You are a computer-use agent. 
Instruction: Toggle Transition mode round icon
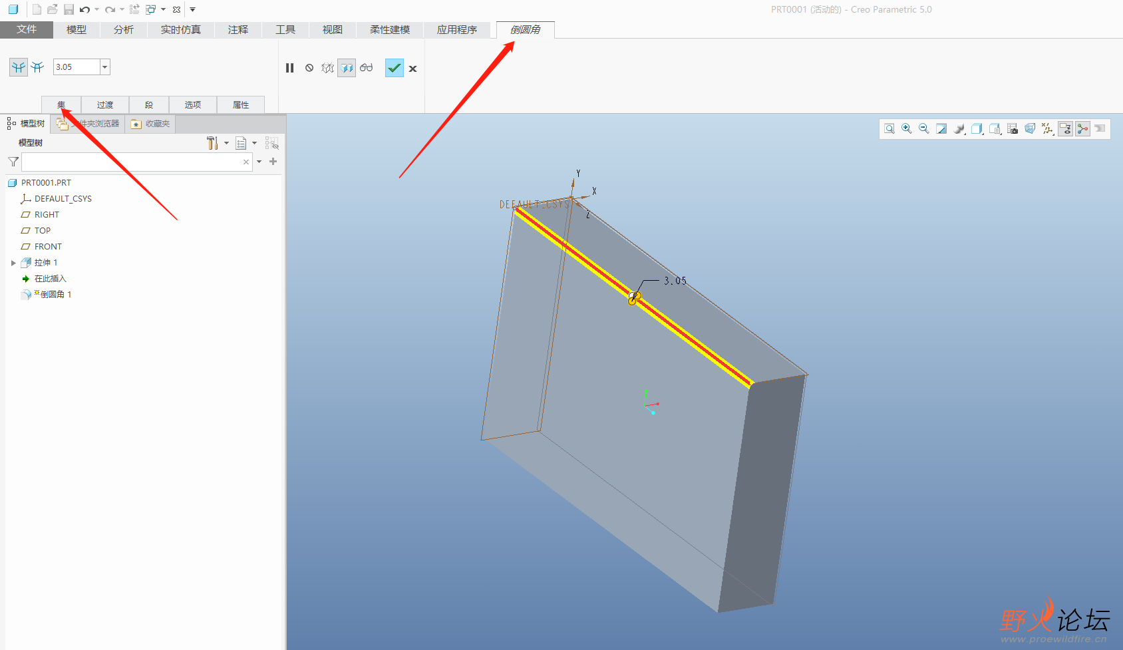(38, 67)
